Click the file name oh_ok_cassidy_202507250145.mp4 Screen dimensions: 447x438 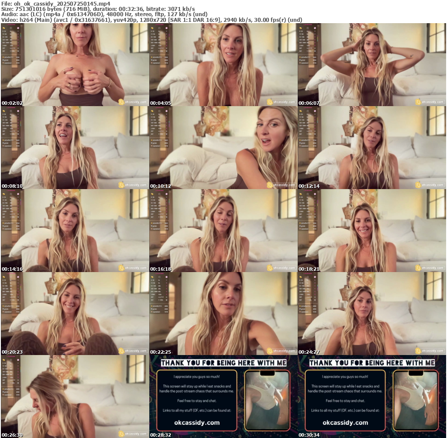(62, 3)
